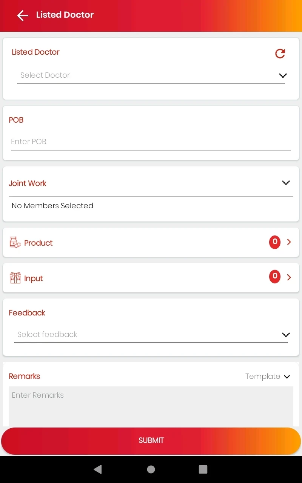Screen dimensions: 302x483
Task: Open Product details chevron arrow
Action: (x=289, y=242)
